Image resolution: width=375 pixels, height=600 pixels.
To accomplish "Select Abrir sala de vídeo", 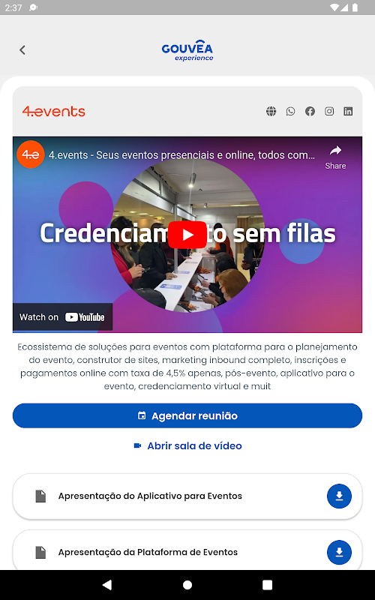I will point(187,445).
